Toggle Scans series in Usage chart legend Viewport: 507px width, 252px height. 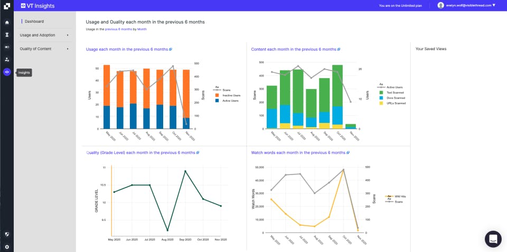coord(223,90)
